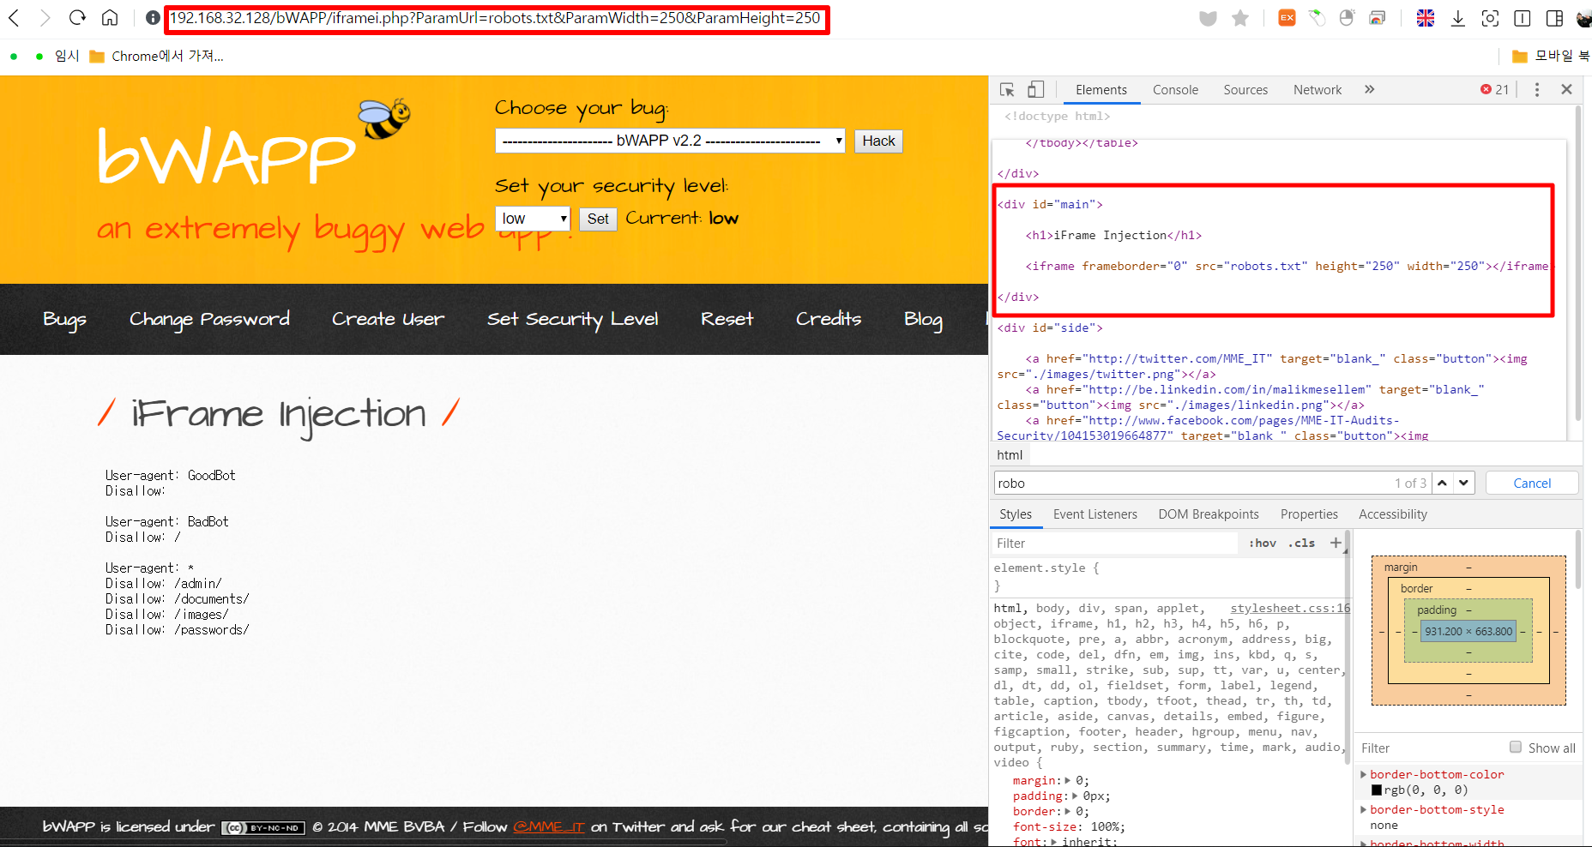
Task: Select the Styles sub-tab
Action: pyautogui.click(x=1016, y=514)
